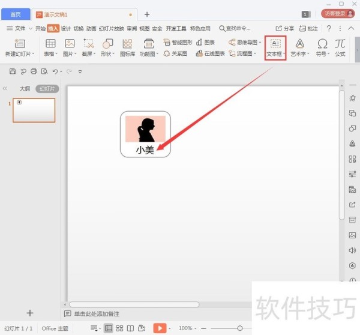Insert an Online Chart (在线图表)
This screenshot has width=360, height=335.
tap(210, 53)
